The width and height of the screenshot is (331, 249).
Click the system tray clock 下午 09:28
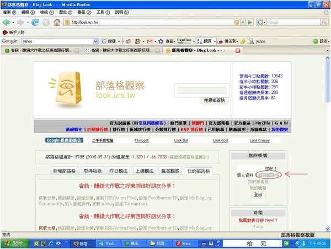(x=318, y=243)
